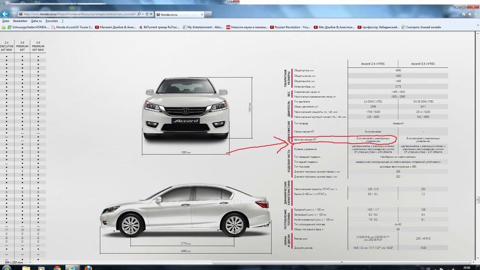Open the Schwungscheibe HONDA bookmark
The width and height of the screenshot is (480, 270).
[x=29, y=27]
